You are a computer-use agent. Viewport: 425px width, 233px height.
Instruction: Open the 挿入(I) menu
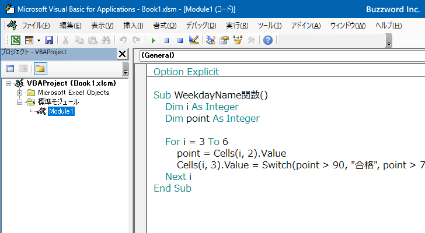(133, 26)
